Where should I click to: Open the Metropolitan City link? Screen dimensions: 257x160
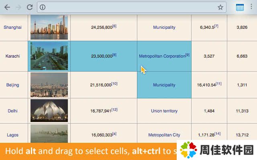164,135
